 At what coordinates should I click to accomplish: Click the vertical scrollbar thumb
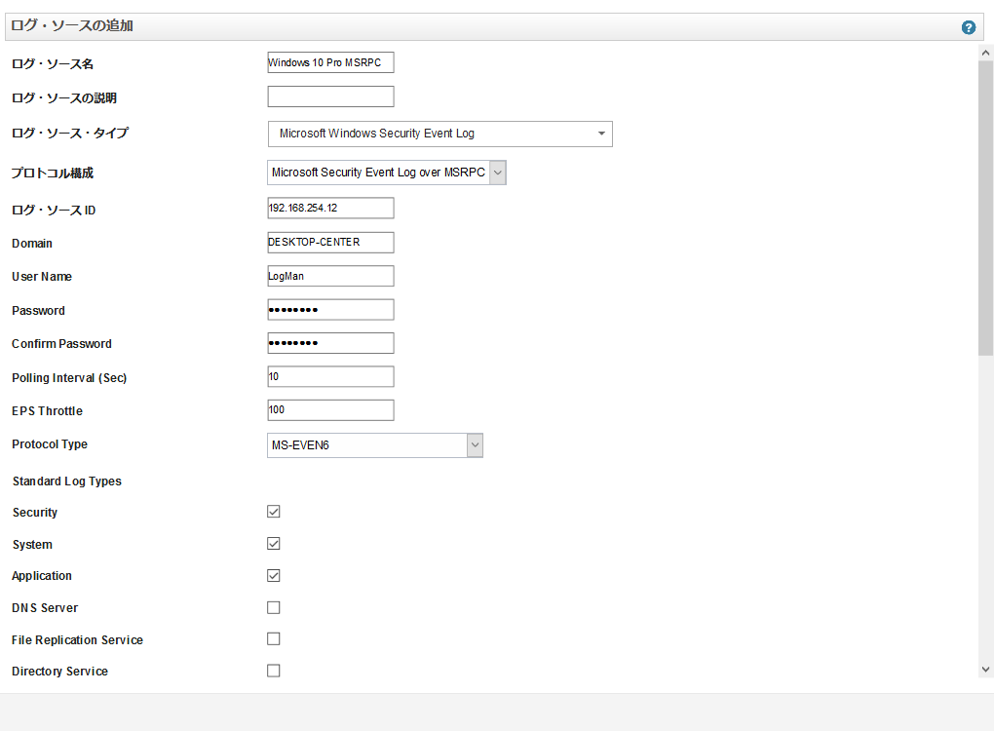[985, 208]
